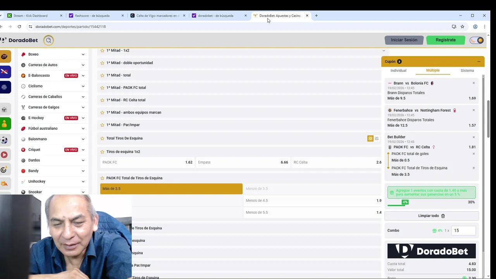This screenshot has width=496, height=279.
Task: Switch to flashscore search browser tab
Action: click(96, 15)
